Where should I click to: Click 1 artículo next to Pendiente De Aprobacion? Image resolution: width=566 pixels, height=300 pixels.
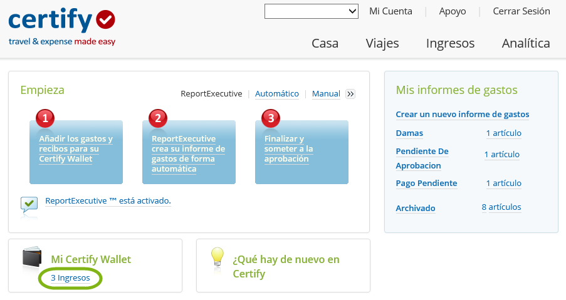pos(501,154)
